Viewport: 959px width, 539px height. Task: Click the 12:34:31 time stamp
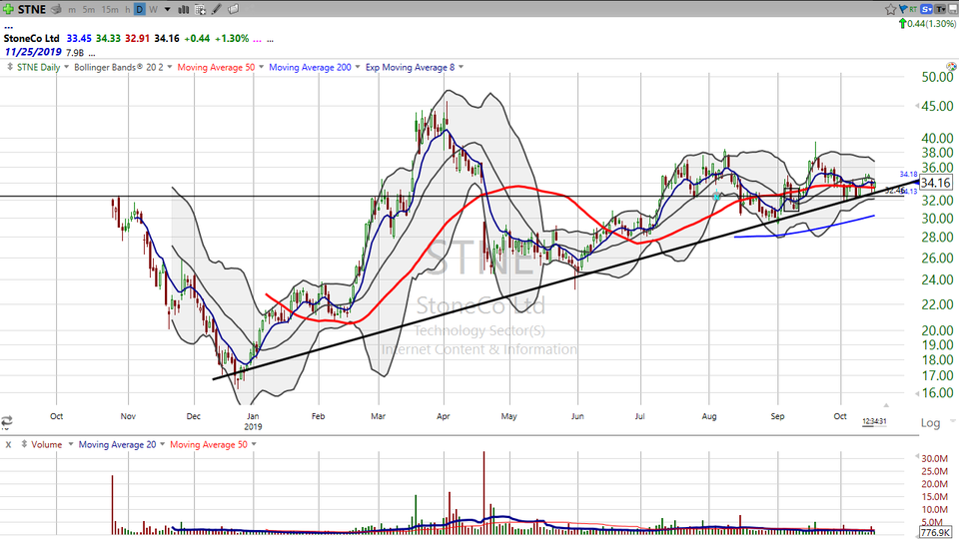click(874, 421)
